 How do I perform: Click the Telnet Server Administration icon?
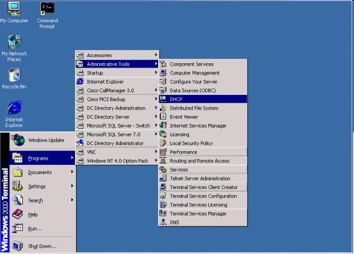point(163,178)
